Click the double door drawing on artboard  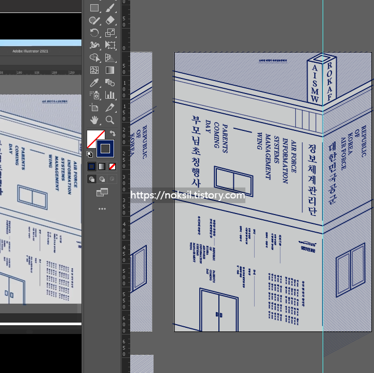pos(219,310)
